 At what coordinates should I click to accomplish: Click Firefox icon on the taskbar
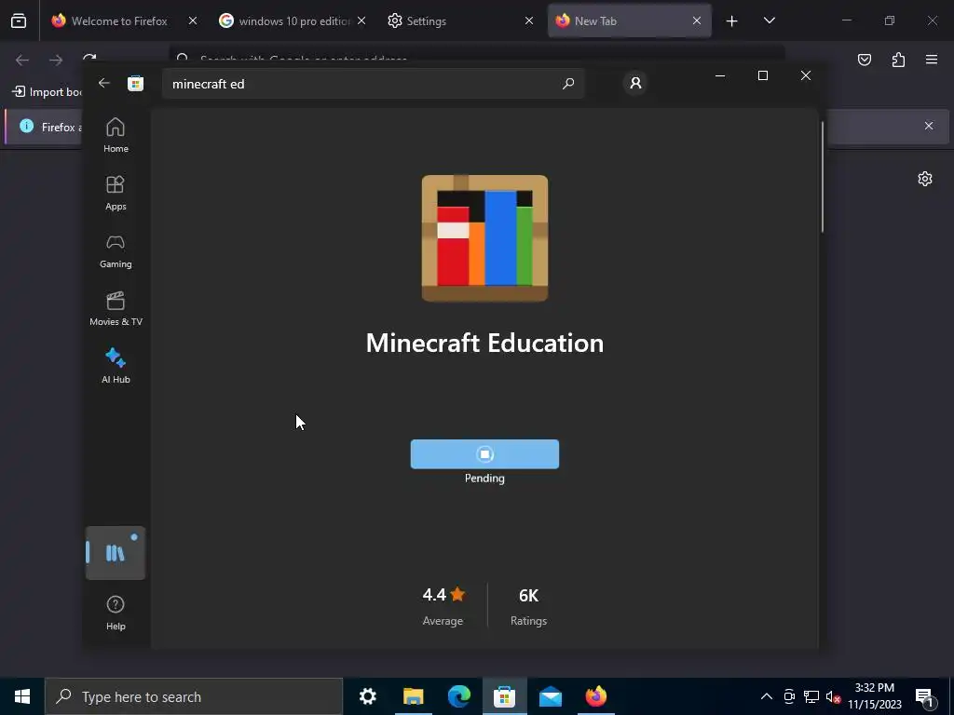(595, 696)
